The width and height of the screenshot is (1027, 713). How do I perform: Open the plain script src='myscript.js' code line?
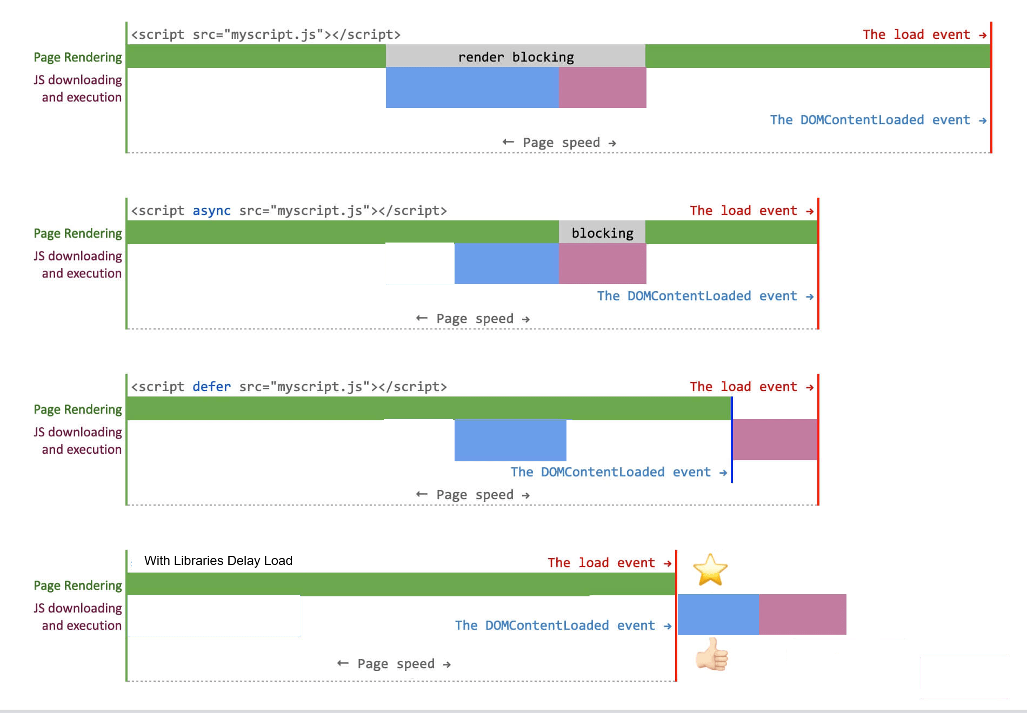[265, 34]
